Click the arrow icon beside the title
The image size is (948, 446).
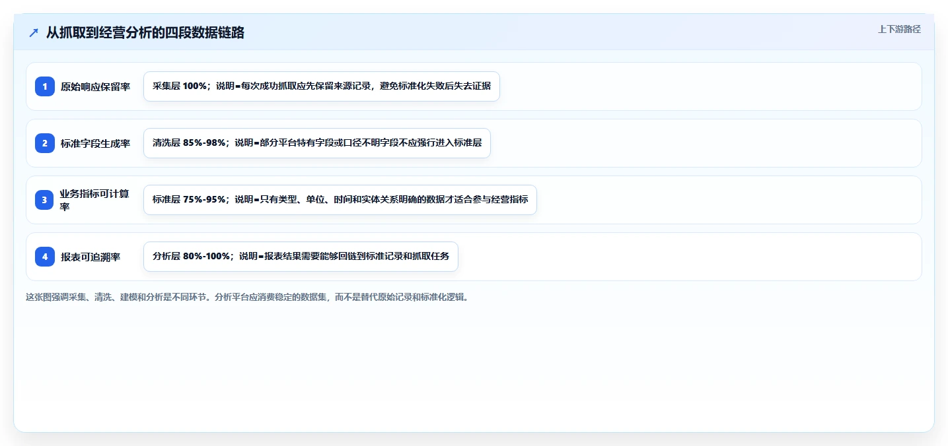tap(34, 32)
